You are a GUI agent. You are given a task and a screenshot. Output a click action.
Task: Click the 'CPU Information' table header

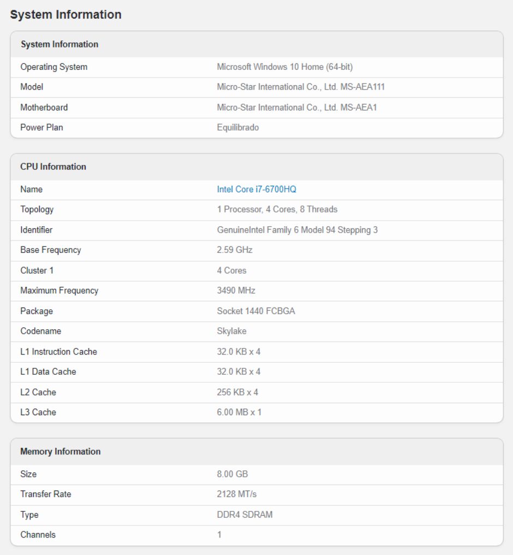coord(53,167)
